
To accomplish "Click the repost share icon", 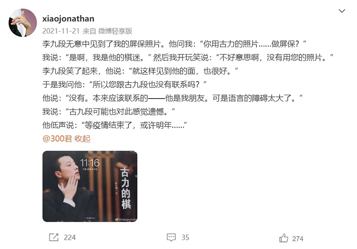I will (x=54, y=237).
